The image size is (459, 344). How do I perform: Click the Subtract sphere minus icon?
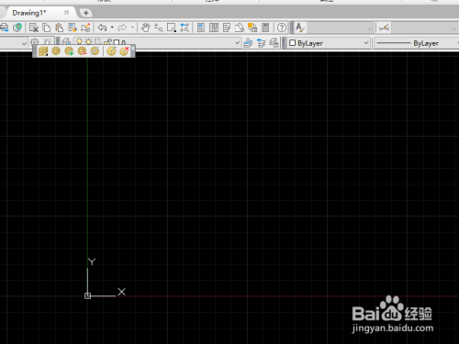pos(82,51)
